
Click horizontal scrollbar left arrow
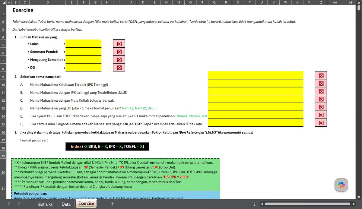(262, 204)
